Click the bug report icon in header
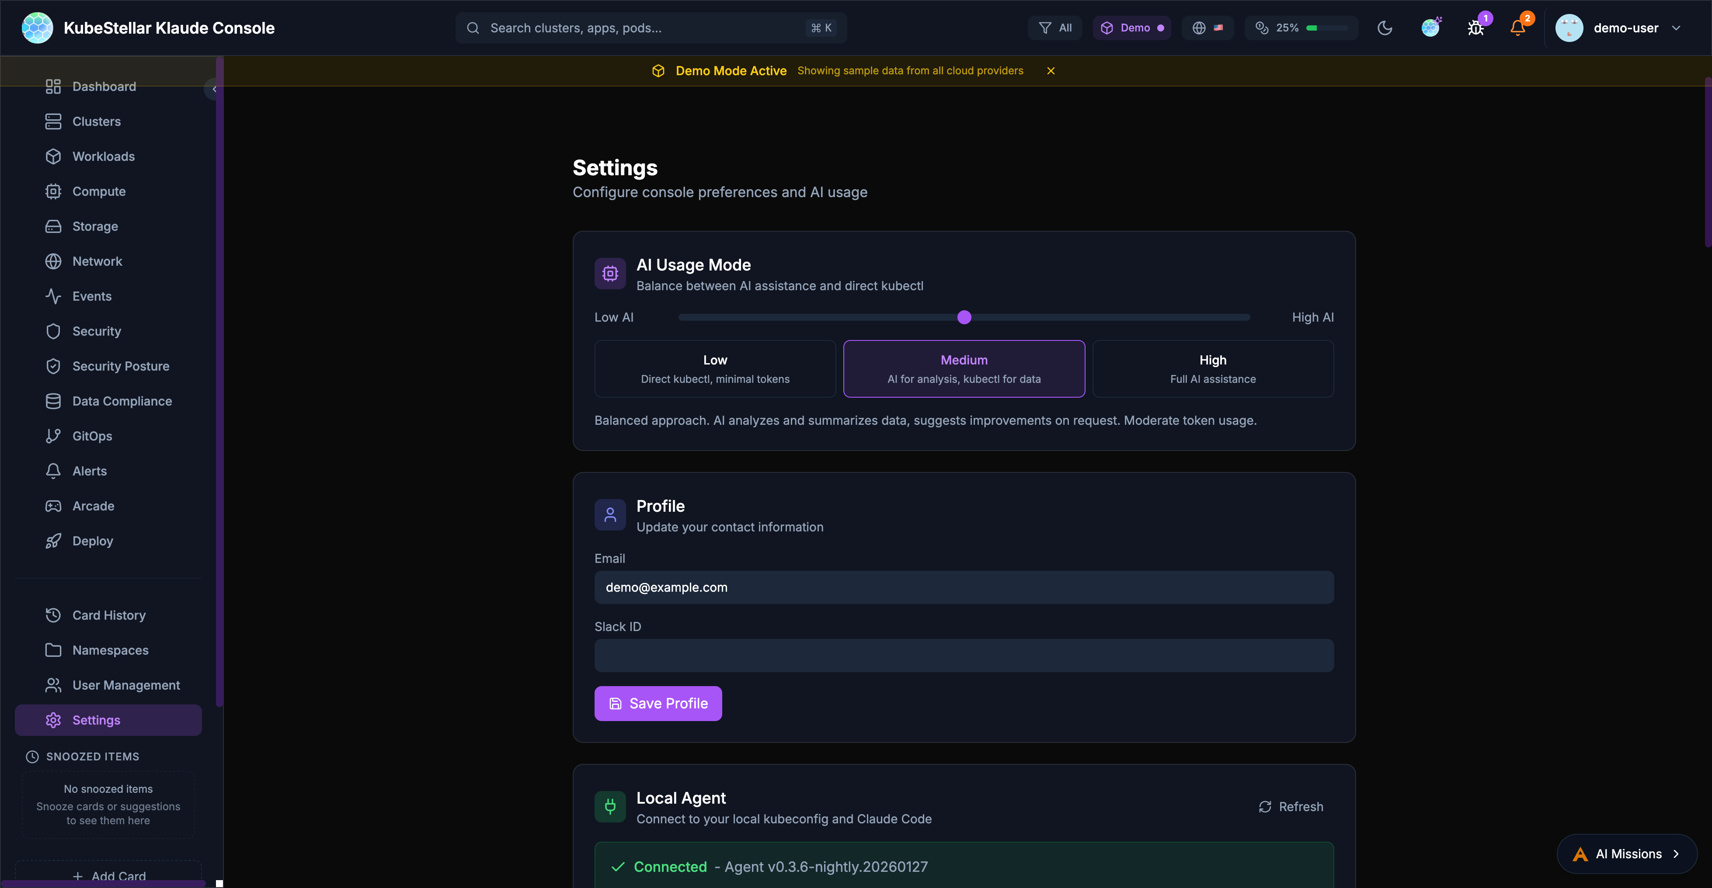Viewport: 1712px width, 888px height. pyautogui.click(x=1475, y=28)
